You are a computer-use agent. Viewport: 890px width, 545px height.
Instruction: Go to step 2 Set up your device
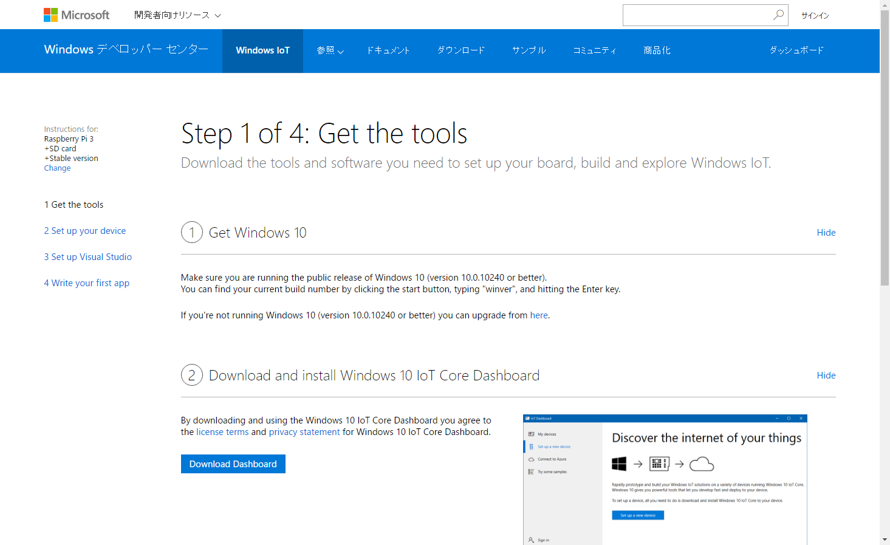[85, 231]
